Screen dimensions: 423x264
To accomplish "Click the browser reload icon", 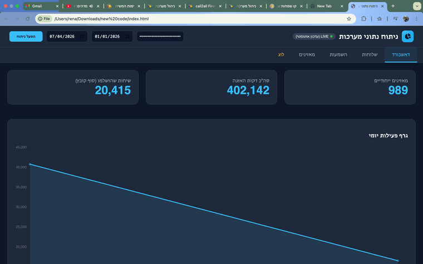I will 27,18.
